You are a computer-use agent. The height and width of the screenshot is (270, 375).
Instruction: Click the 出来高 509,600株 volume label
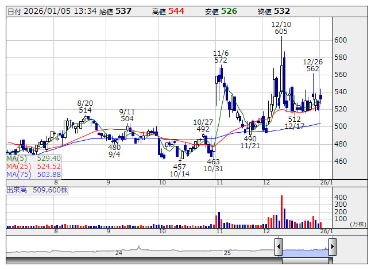(37, 190)
